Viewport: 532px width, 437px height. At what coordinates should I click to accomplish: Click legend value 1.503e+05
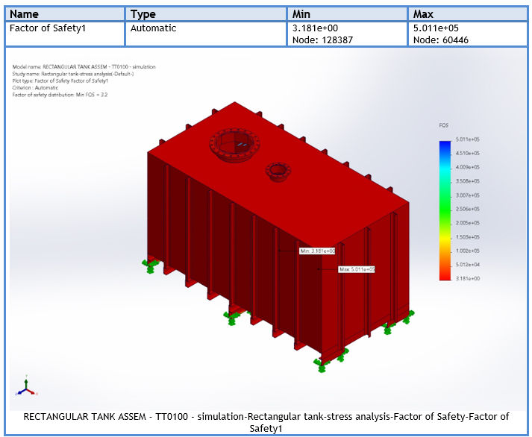[x=468, y=237]
